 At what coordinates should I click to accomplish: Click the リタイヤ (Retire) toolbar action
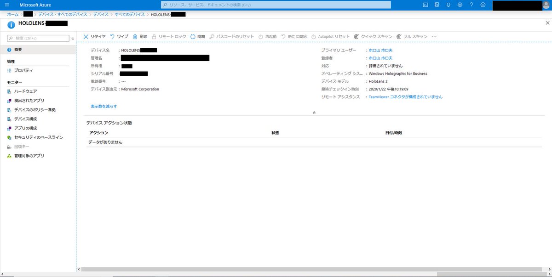coord(94,36)
